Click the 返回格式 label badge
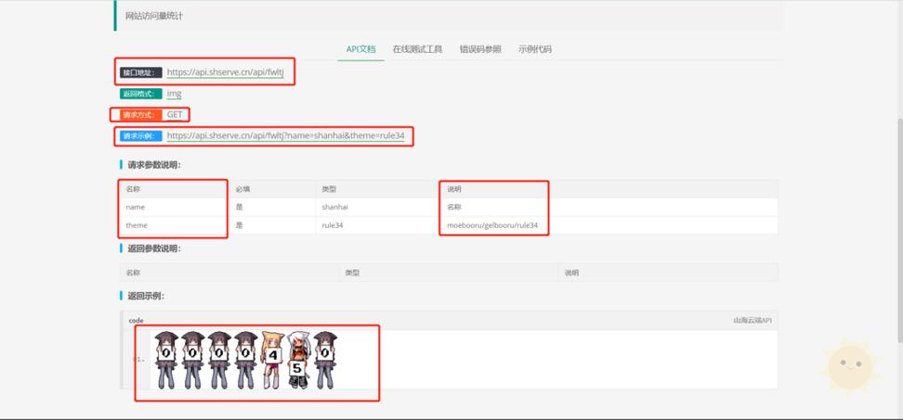 (x=141, y=94)
